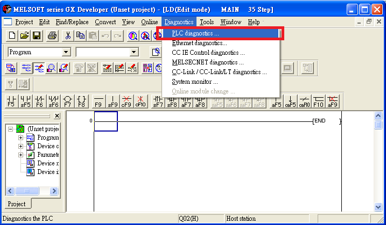This screenshot has width=386, height=225.
Task: Open the Tools menu
Action: [207, 22]
